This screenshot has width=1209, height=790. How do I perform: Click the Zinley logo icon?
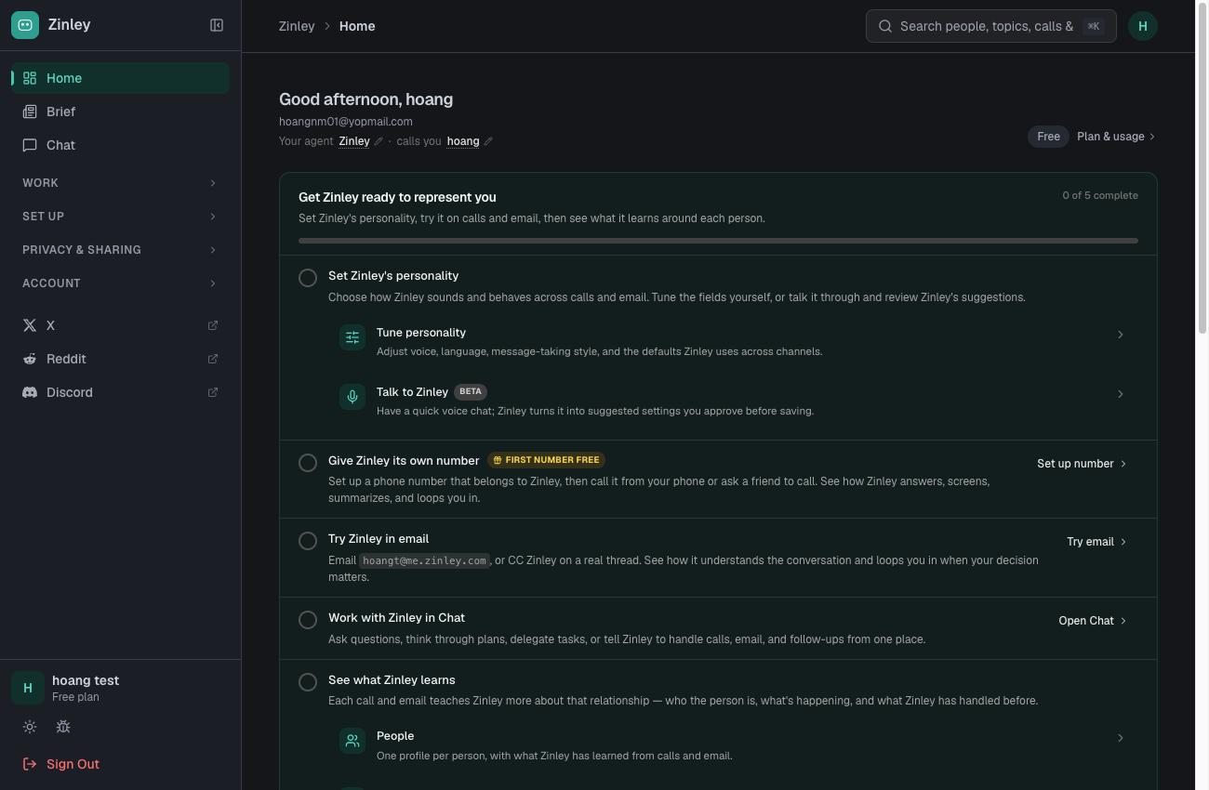25,25
